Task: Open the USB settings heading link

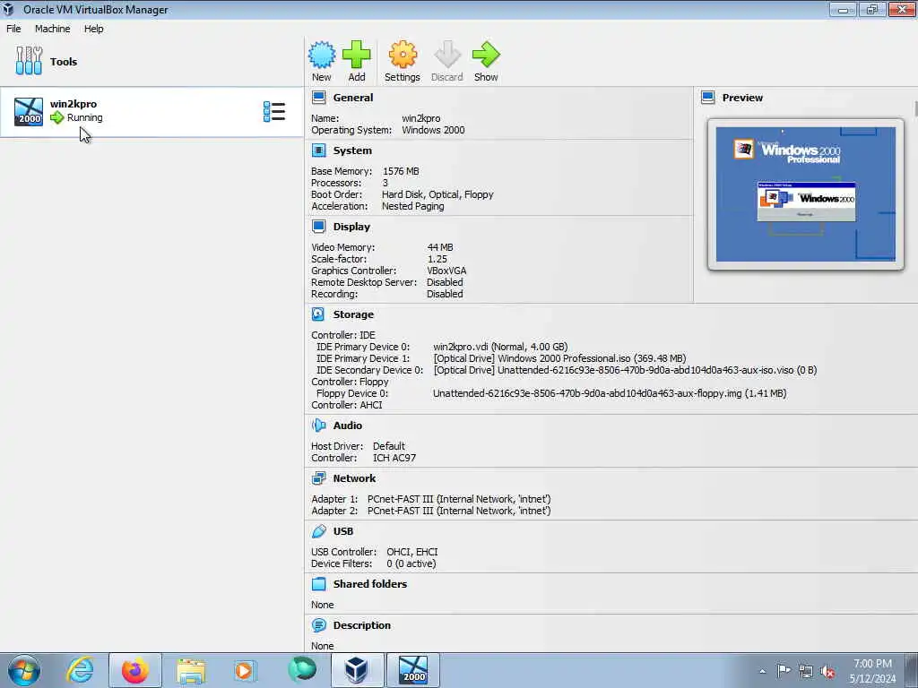Action: coord(343,530)
